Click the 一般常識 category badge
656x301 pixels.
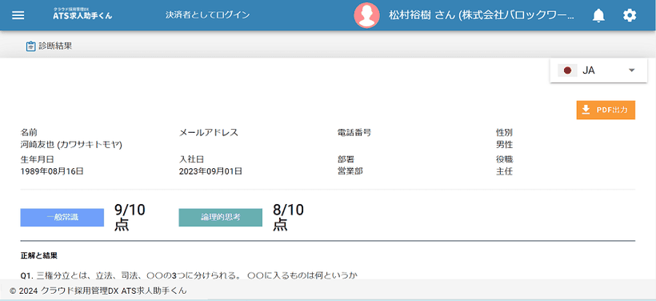point(62,218)
